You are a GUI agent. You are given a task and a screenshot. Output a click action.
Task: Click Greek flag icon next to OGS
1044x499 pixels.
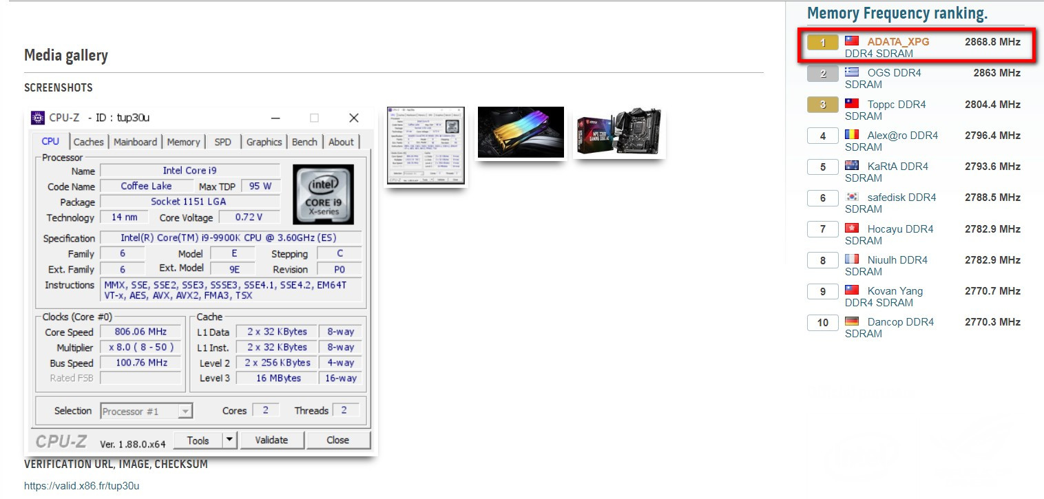click(852, 72)
